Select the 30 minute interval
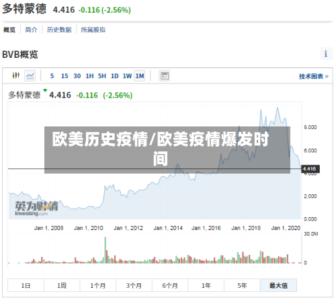Screen dimensions: 336x300 (77, 76)
